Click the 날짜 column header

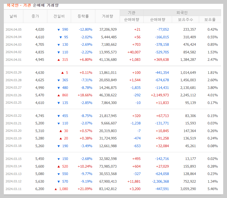(14, 16)
